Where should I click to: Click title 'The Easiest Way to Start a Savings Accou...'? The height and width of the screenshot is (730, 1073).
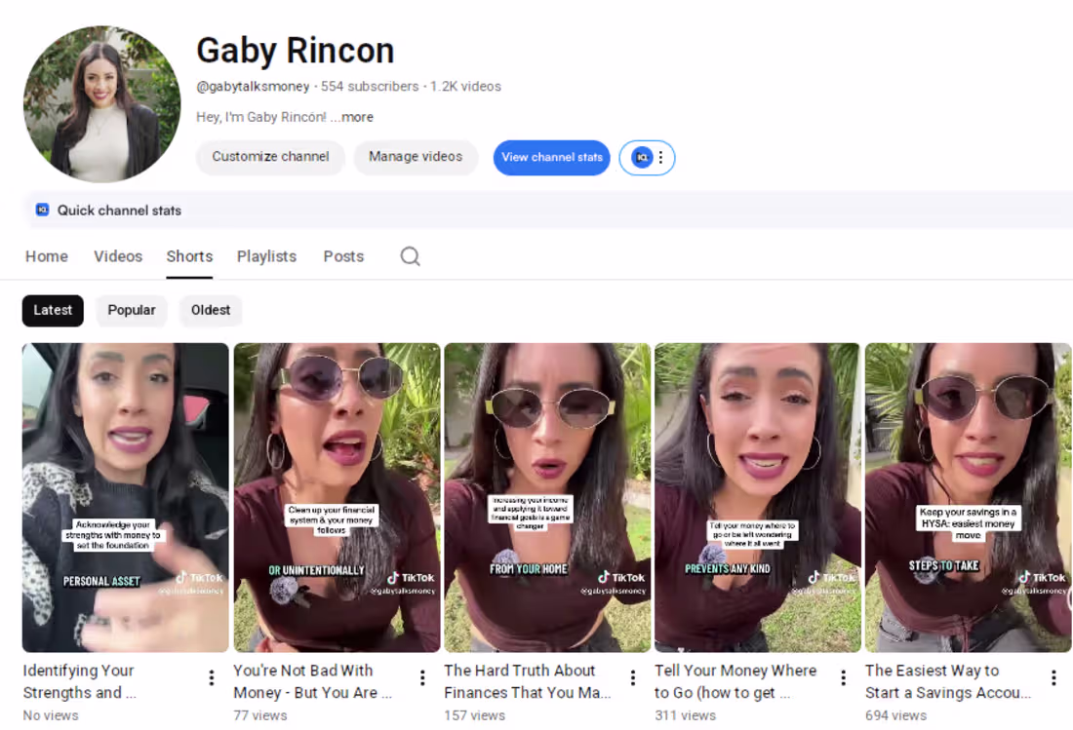(x=948, y=681)
